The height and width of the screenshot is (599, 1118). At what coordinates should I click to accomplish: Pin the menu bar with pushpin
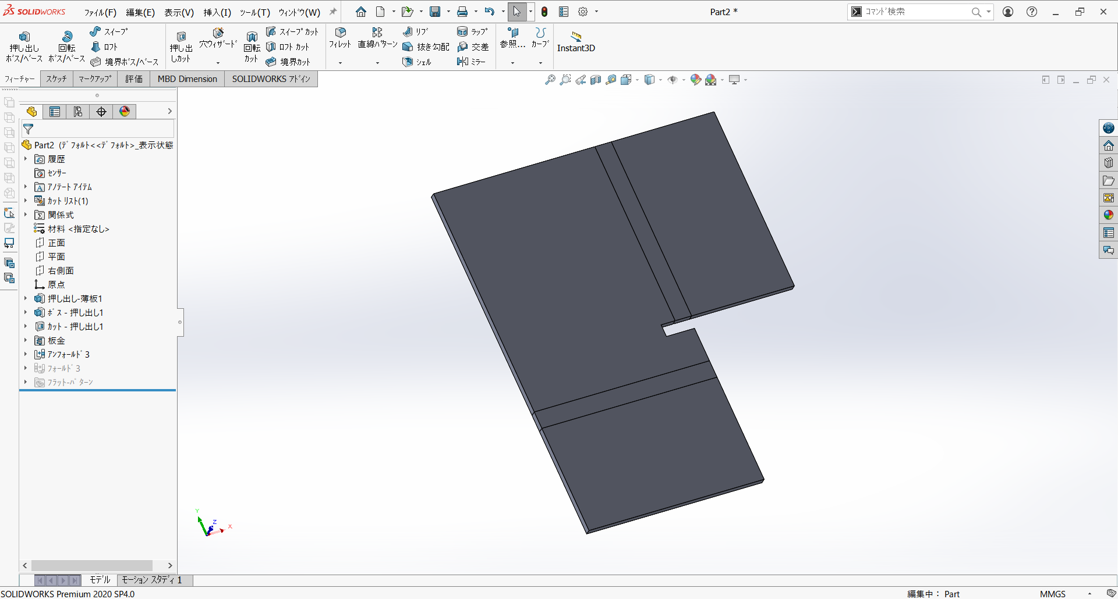(333, 12)
